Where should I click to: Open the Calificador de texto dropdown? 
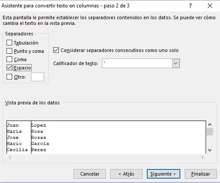pyautogui.click(x=176, y=63)
